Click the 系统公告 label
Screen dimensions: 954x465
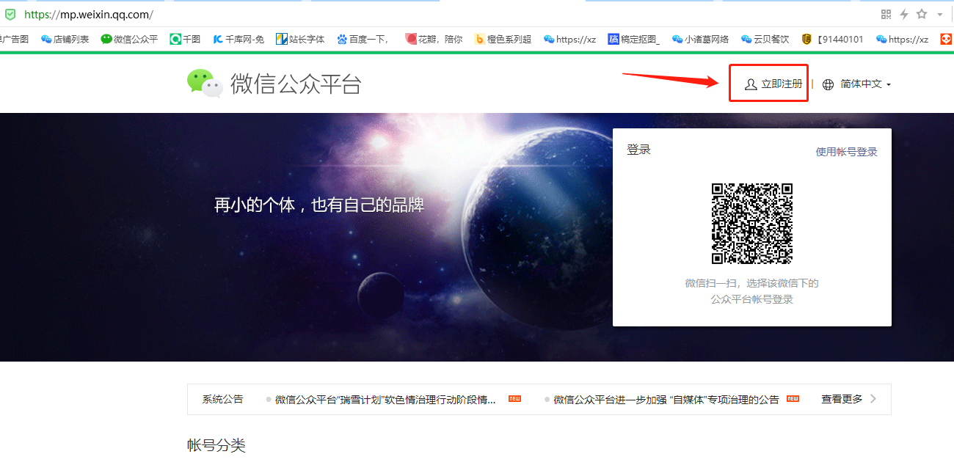[222, 400]
